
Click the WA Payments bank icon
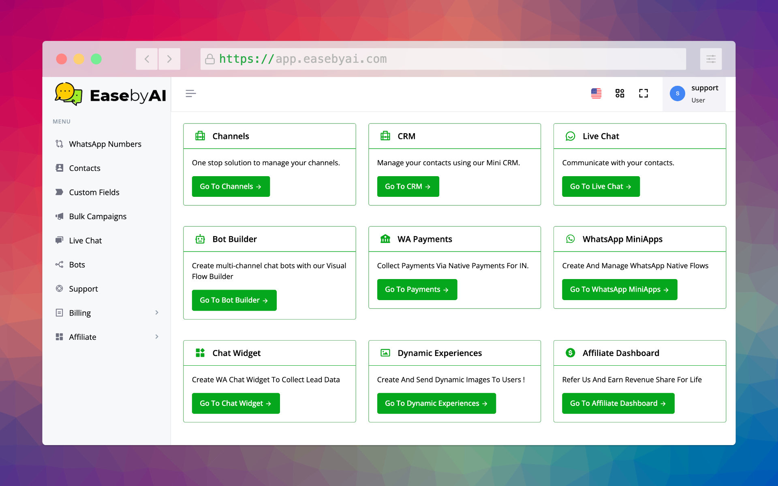[385, 239]
